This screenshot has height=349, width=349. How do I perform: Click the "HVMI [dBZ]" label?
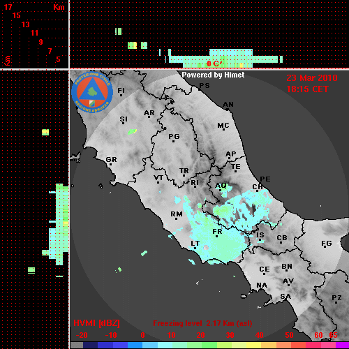[96, 323]
